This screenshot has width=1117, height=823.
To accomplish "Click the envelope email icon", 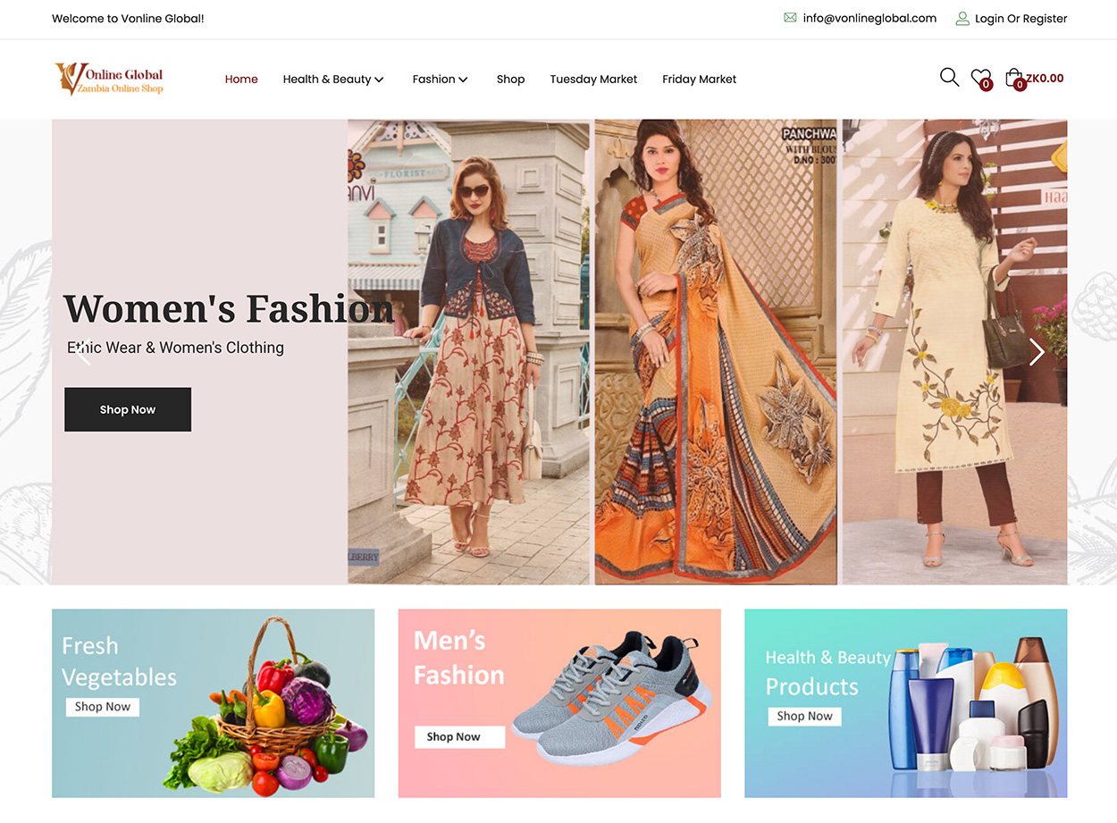I will coord(790,18).
